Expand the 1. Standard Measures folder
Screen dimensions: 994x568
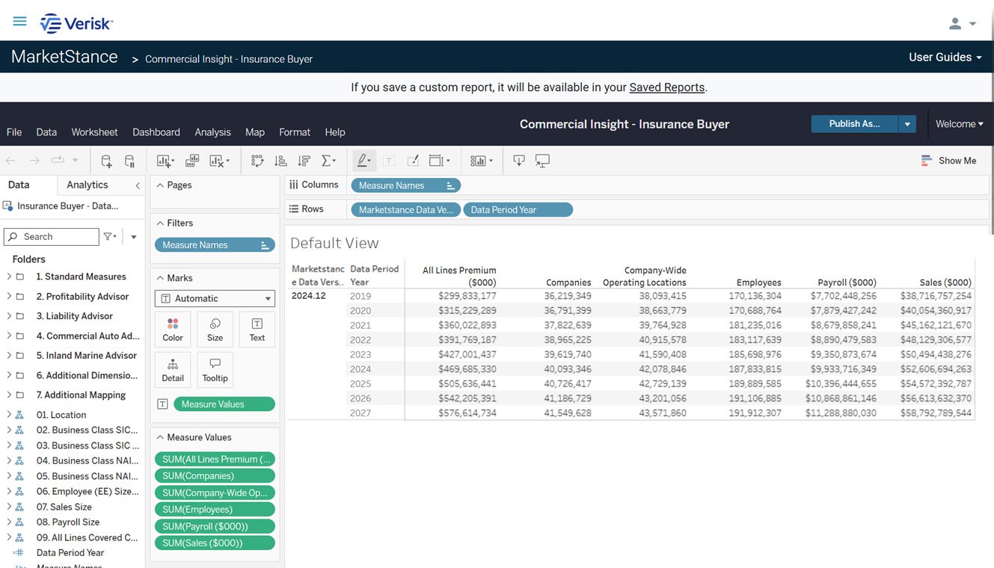9,277
